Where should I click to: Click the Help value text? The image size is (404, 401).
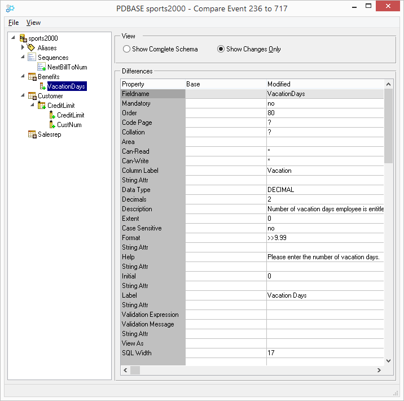pos(323,257)
